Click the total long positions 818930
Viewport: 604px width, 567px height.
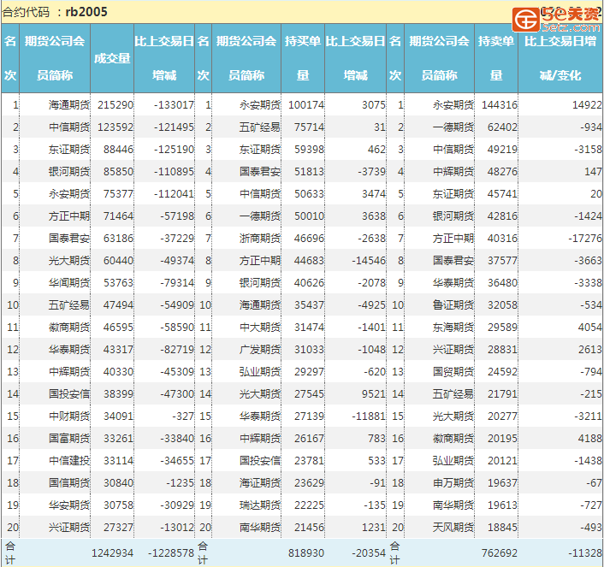306,553
